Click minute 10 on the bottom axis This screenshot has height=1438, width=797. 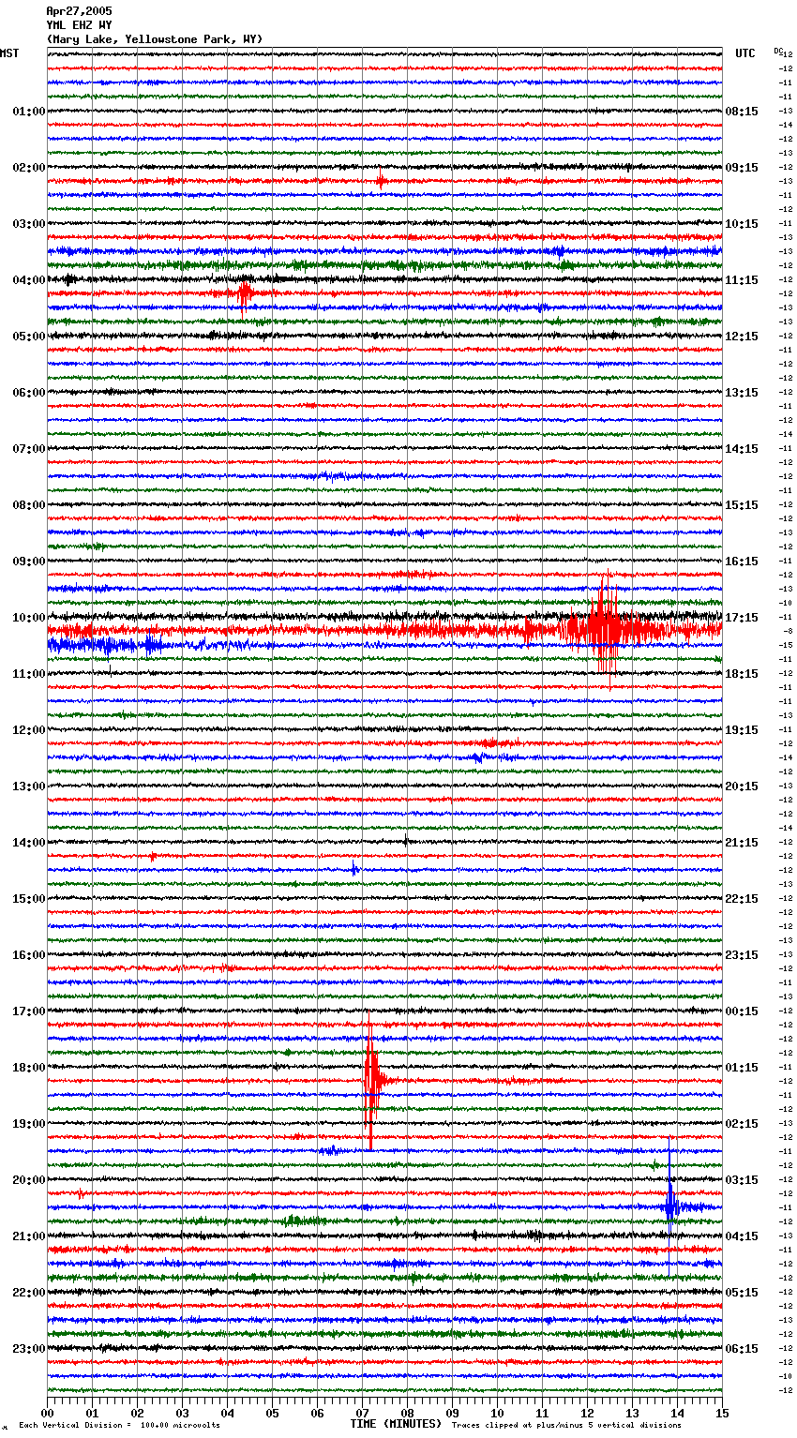(498, 1413)
